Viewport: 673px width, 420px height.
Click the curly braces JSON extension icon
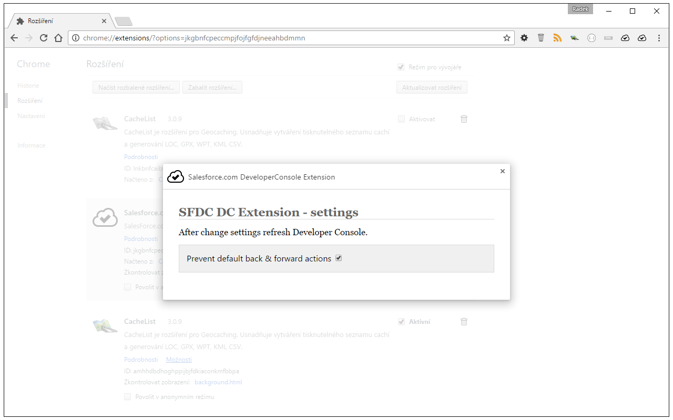tap(592, 38)
